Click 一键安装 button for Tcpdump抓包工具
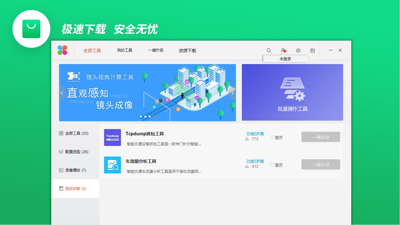The image size is (400, 225). [x=321, y=137]
